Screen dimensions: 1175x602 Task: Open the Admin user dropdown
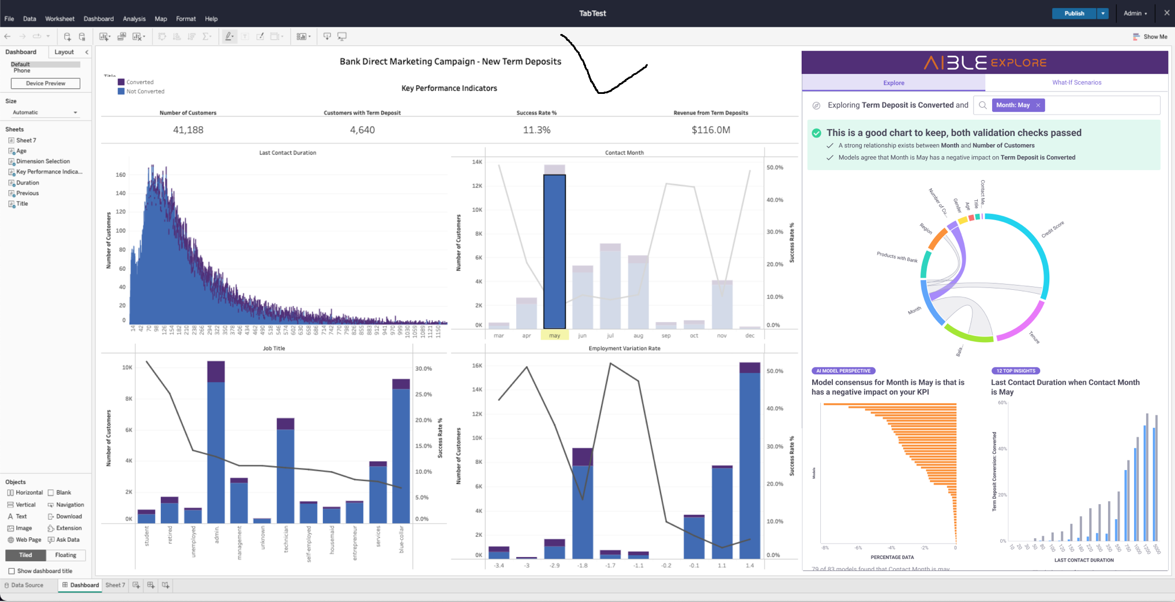pos(1135,13)
